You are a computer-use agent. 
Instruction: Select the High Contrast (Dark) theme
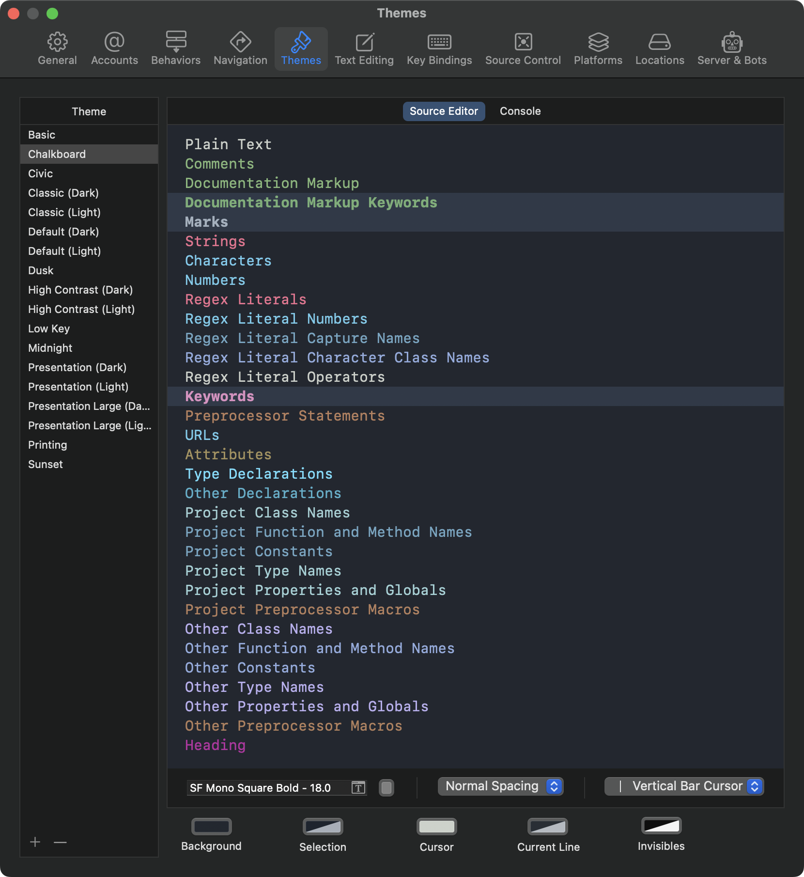(x=89, y=290)
